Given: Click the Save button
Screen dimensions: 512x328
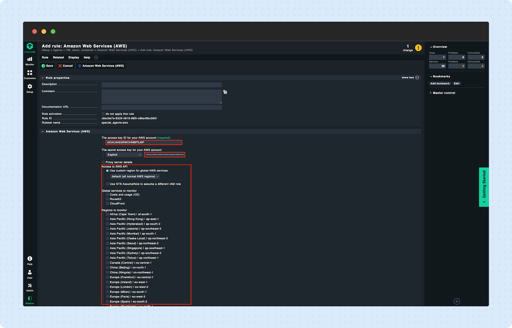Looking at the screenshot, I should (x=47, y=66).
